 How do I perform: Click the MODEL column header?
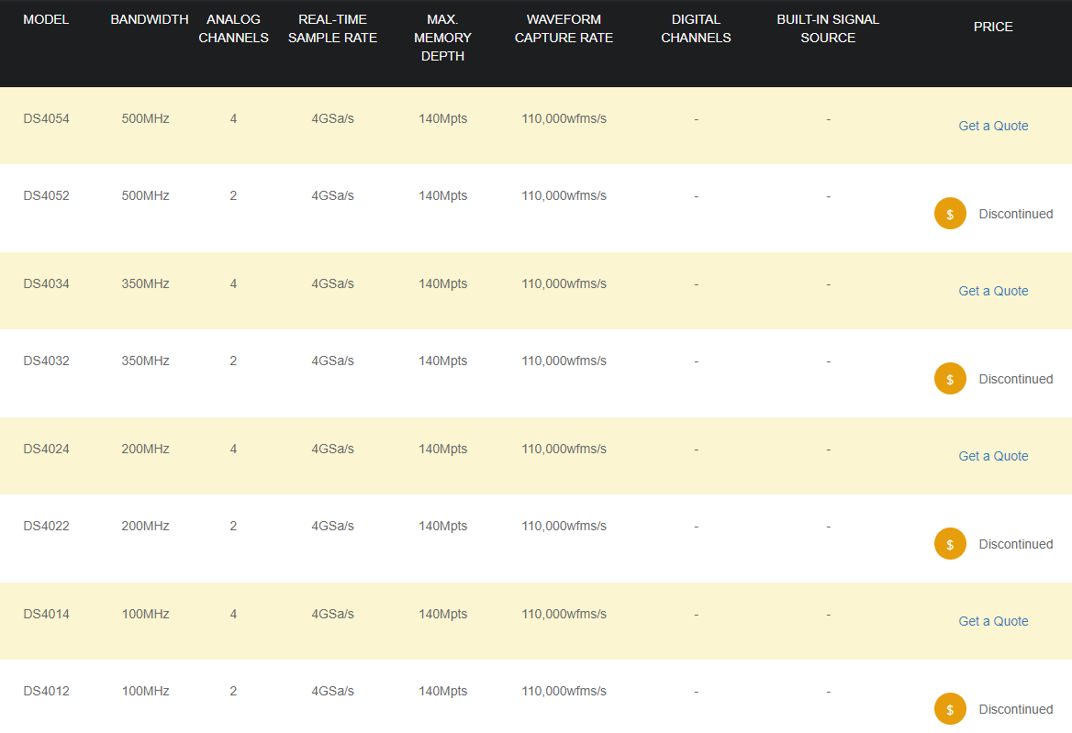(x=46, y=19)
